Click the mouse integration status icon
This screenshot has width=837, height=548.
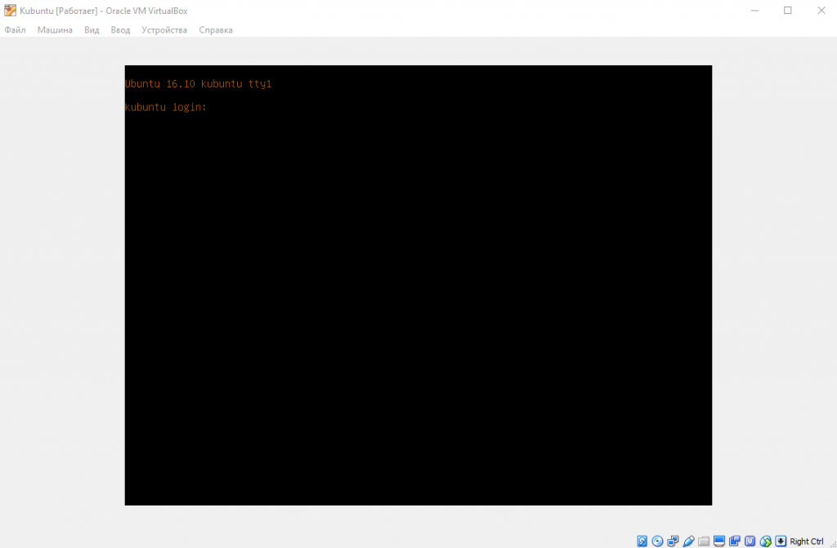tap(765, 541)
